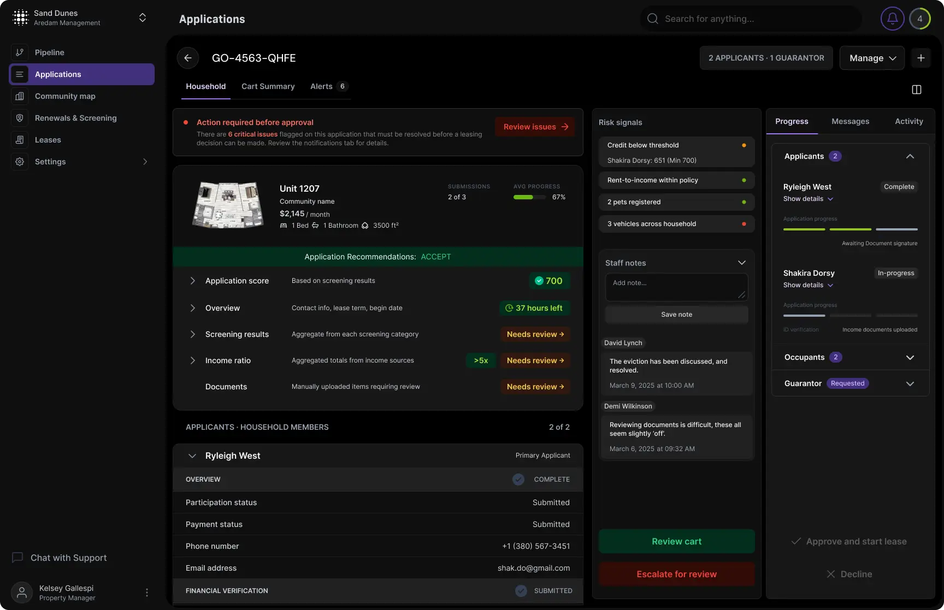The image size is (944, 610).
Task: Open Pipeline in the sidebar
Action: [82, 52]
